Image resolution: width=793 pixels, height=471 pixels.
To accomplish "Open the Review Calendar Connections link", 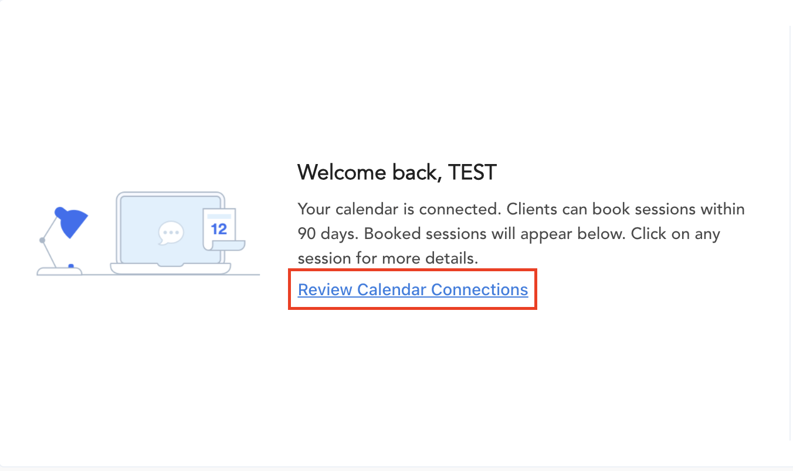I will tap(412, 289).
